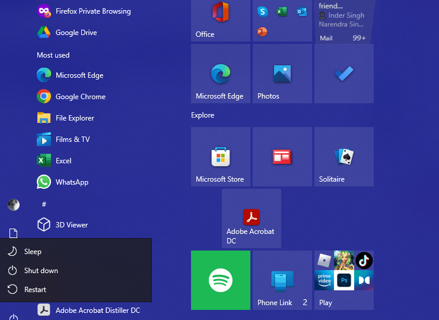Open 3D Viewer app

tap(62, 225)
